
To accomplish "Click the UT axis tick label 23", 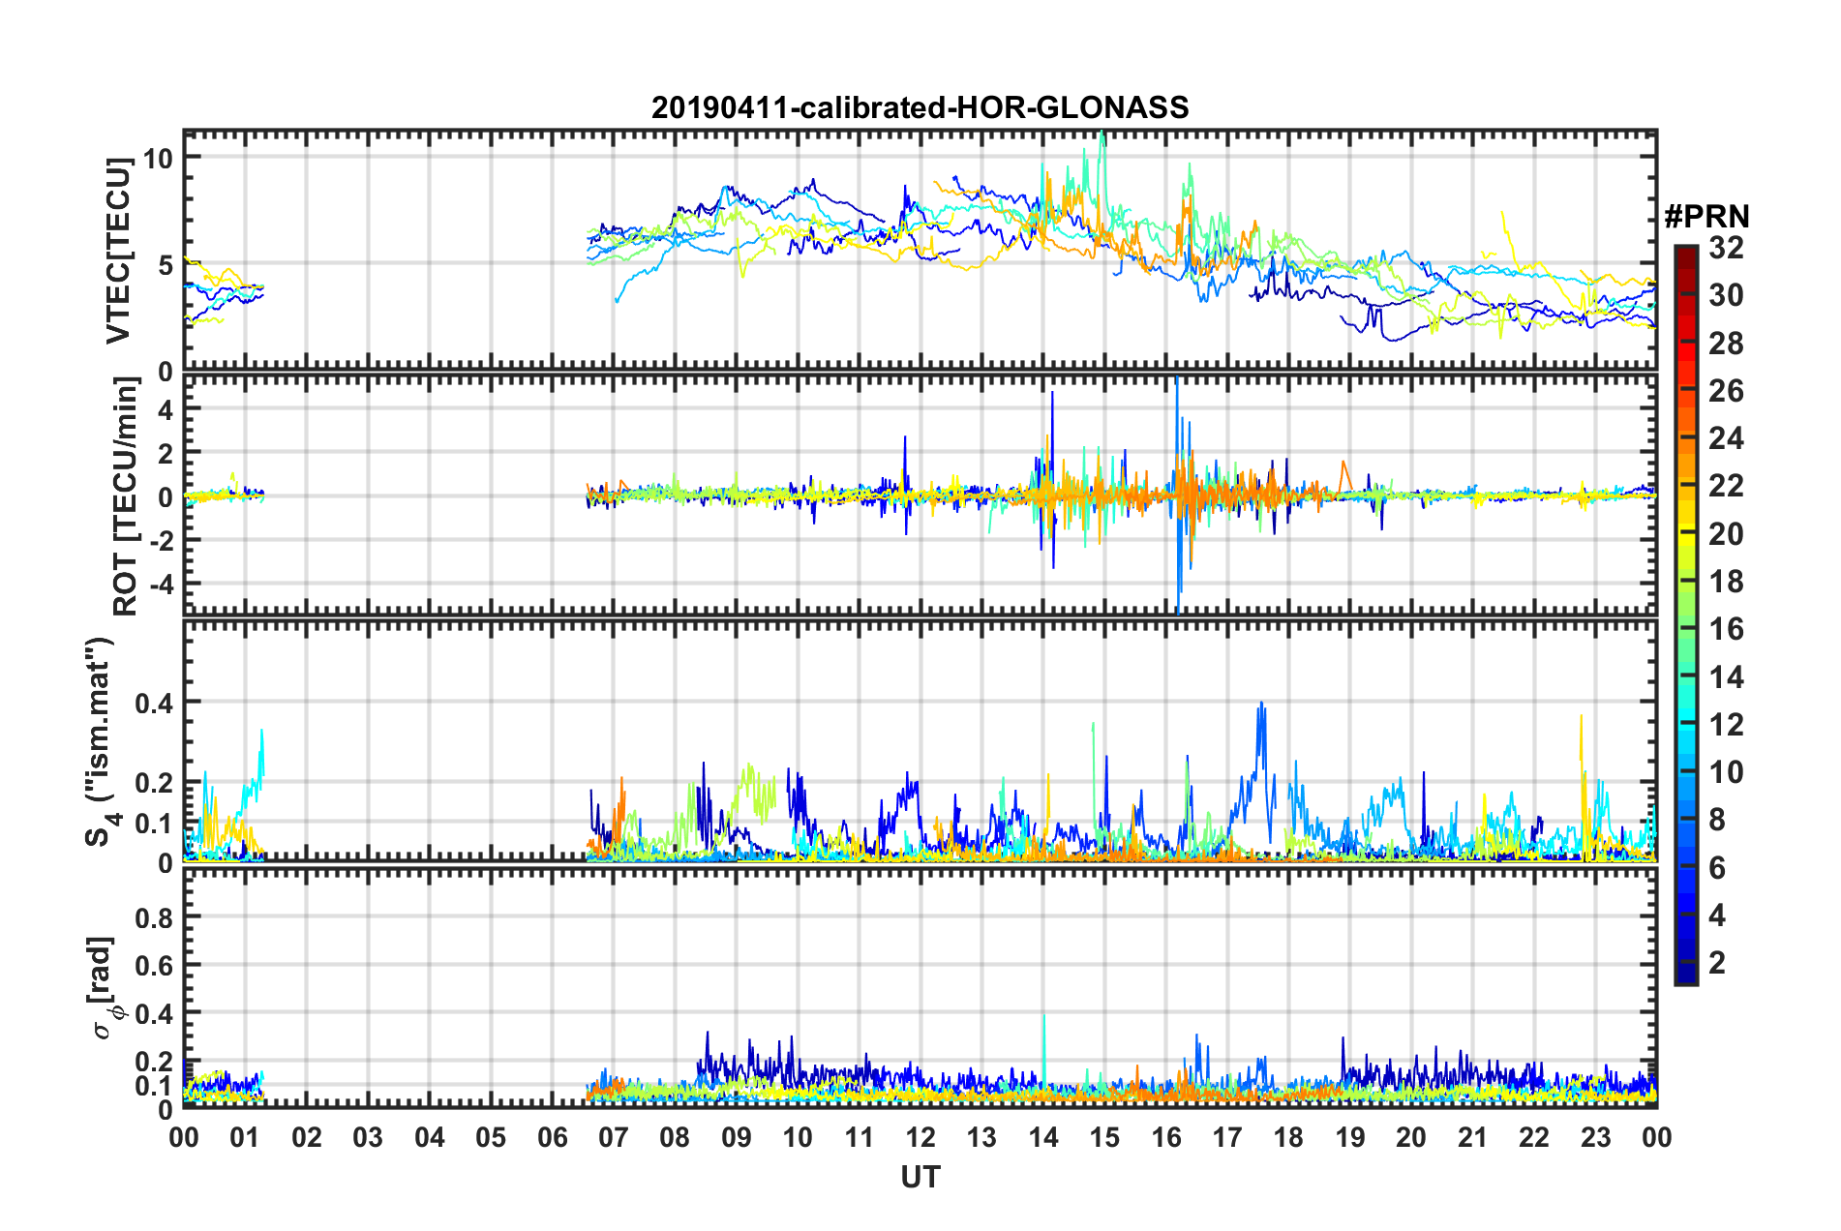I will tap(1596, 1137).
